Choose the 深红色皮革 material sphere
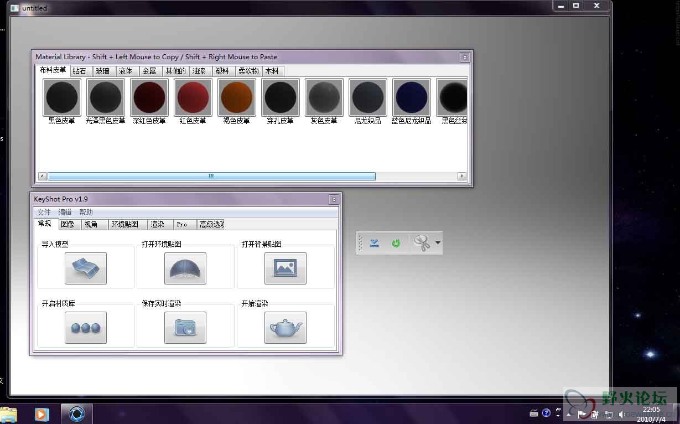This screenshot has height=424, width=680. click(149, 97)
